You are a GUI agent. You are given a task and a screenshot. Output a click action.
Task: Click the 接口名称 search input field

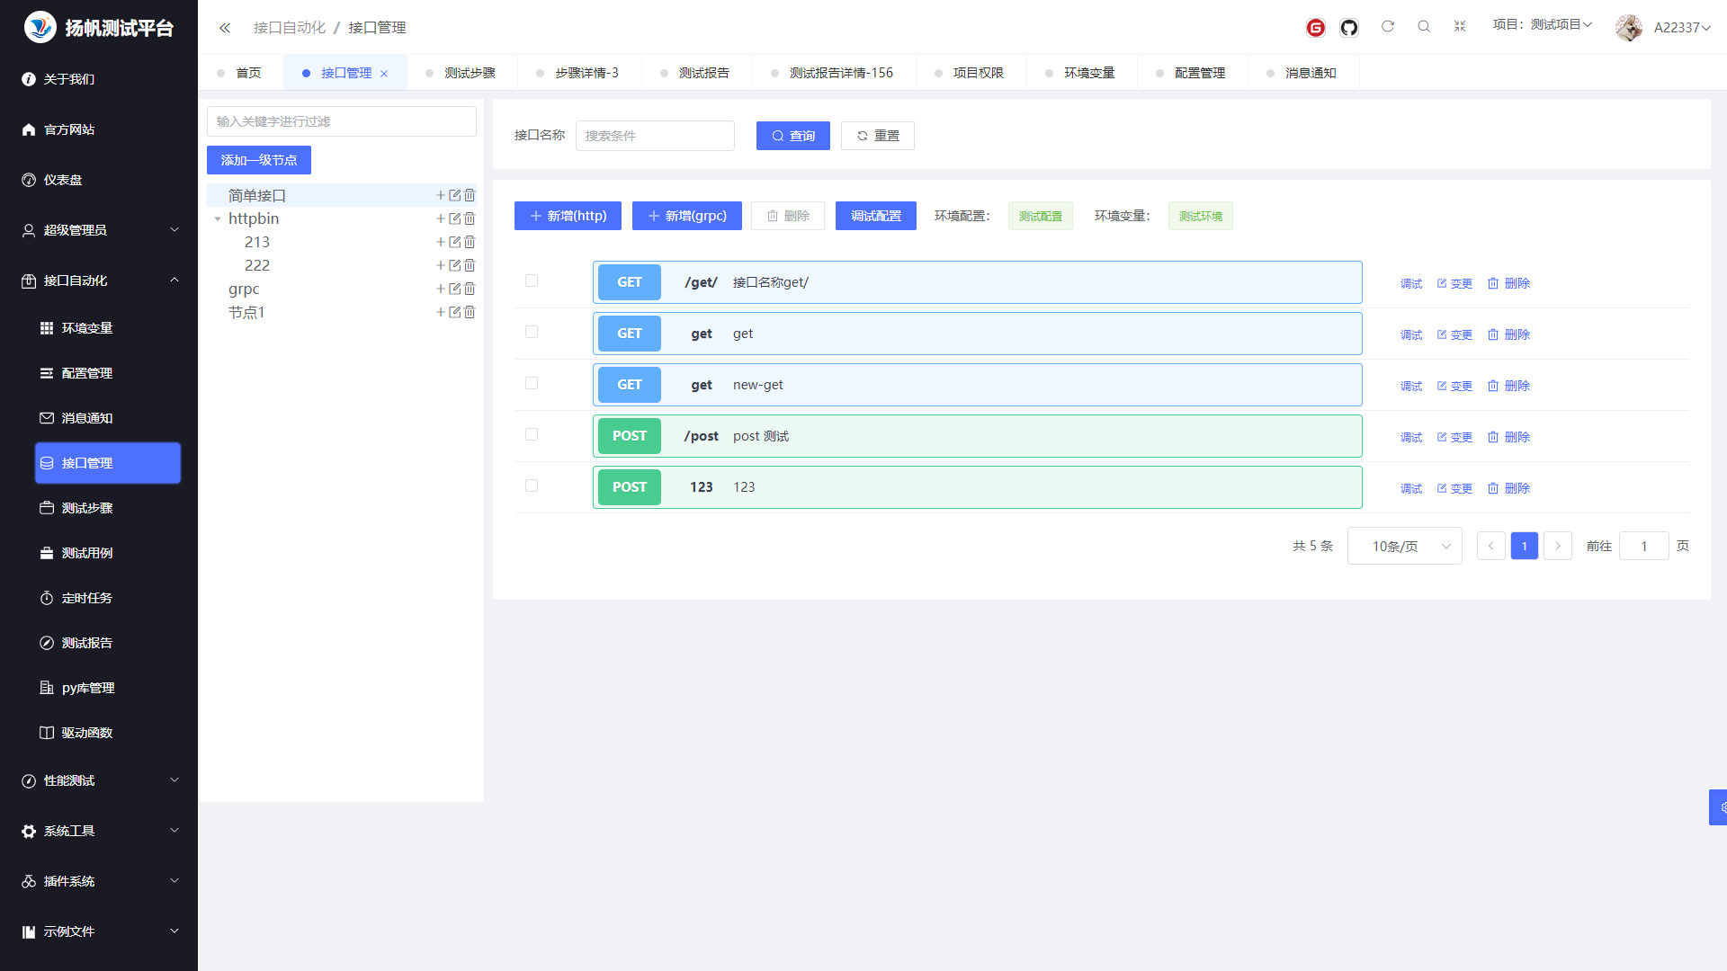click(x=655, y=136)
